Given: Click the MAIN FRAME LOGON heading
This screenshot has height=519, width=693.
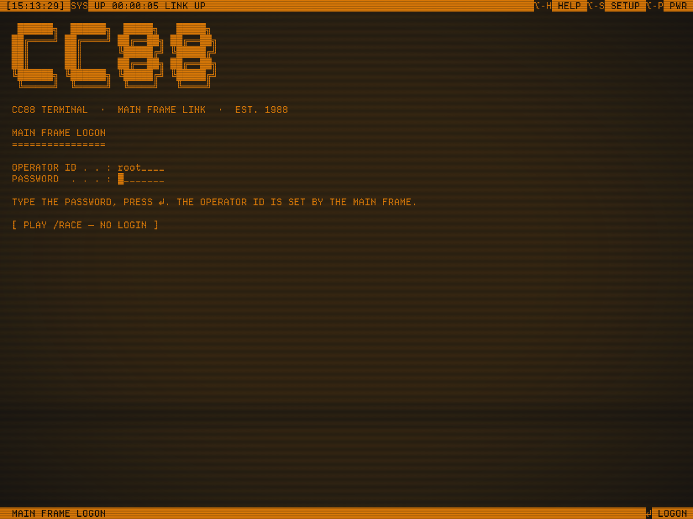Looking at the screenshot, I should pyautogui.click(x=59, y=133).
